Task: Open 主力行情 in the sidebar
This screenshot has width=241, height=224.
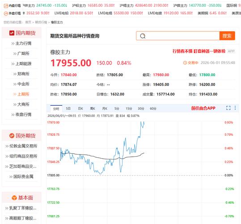Action: tap(21, 43)
